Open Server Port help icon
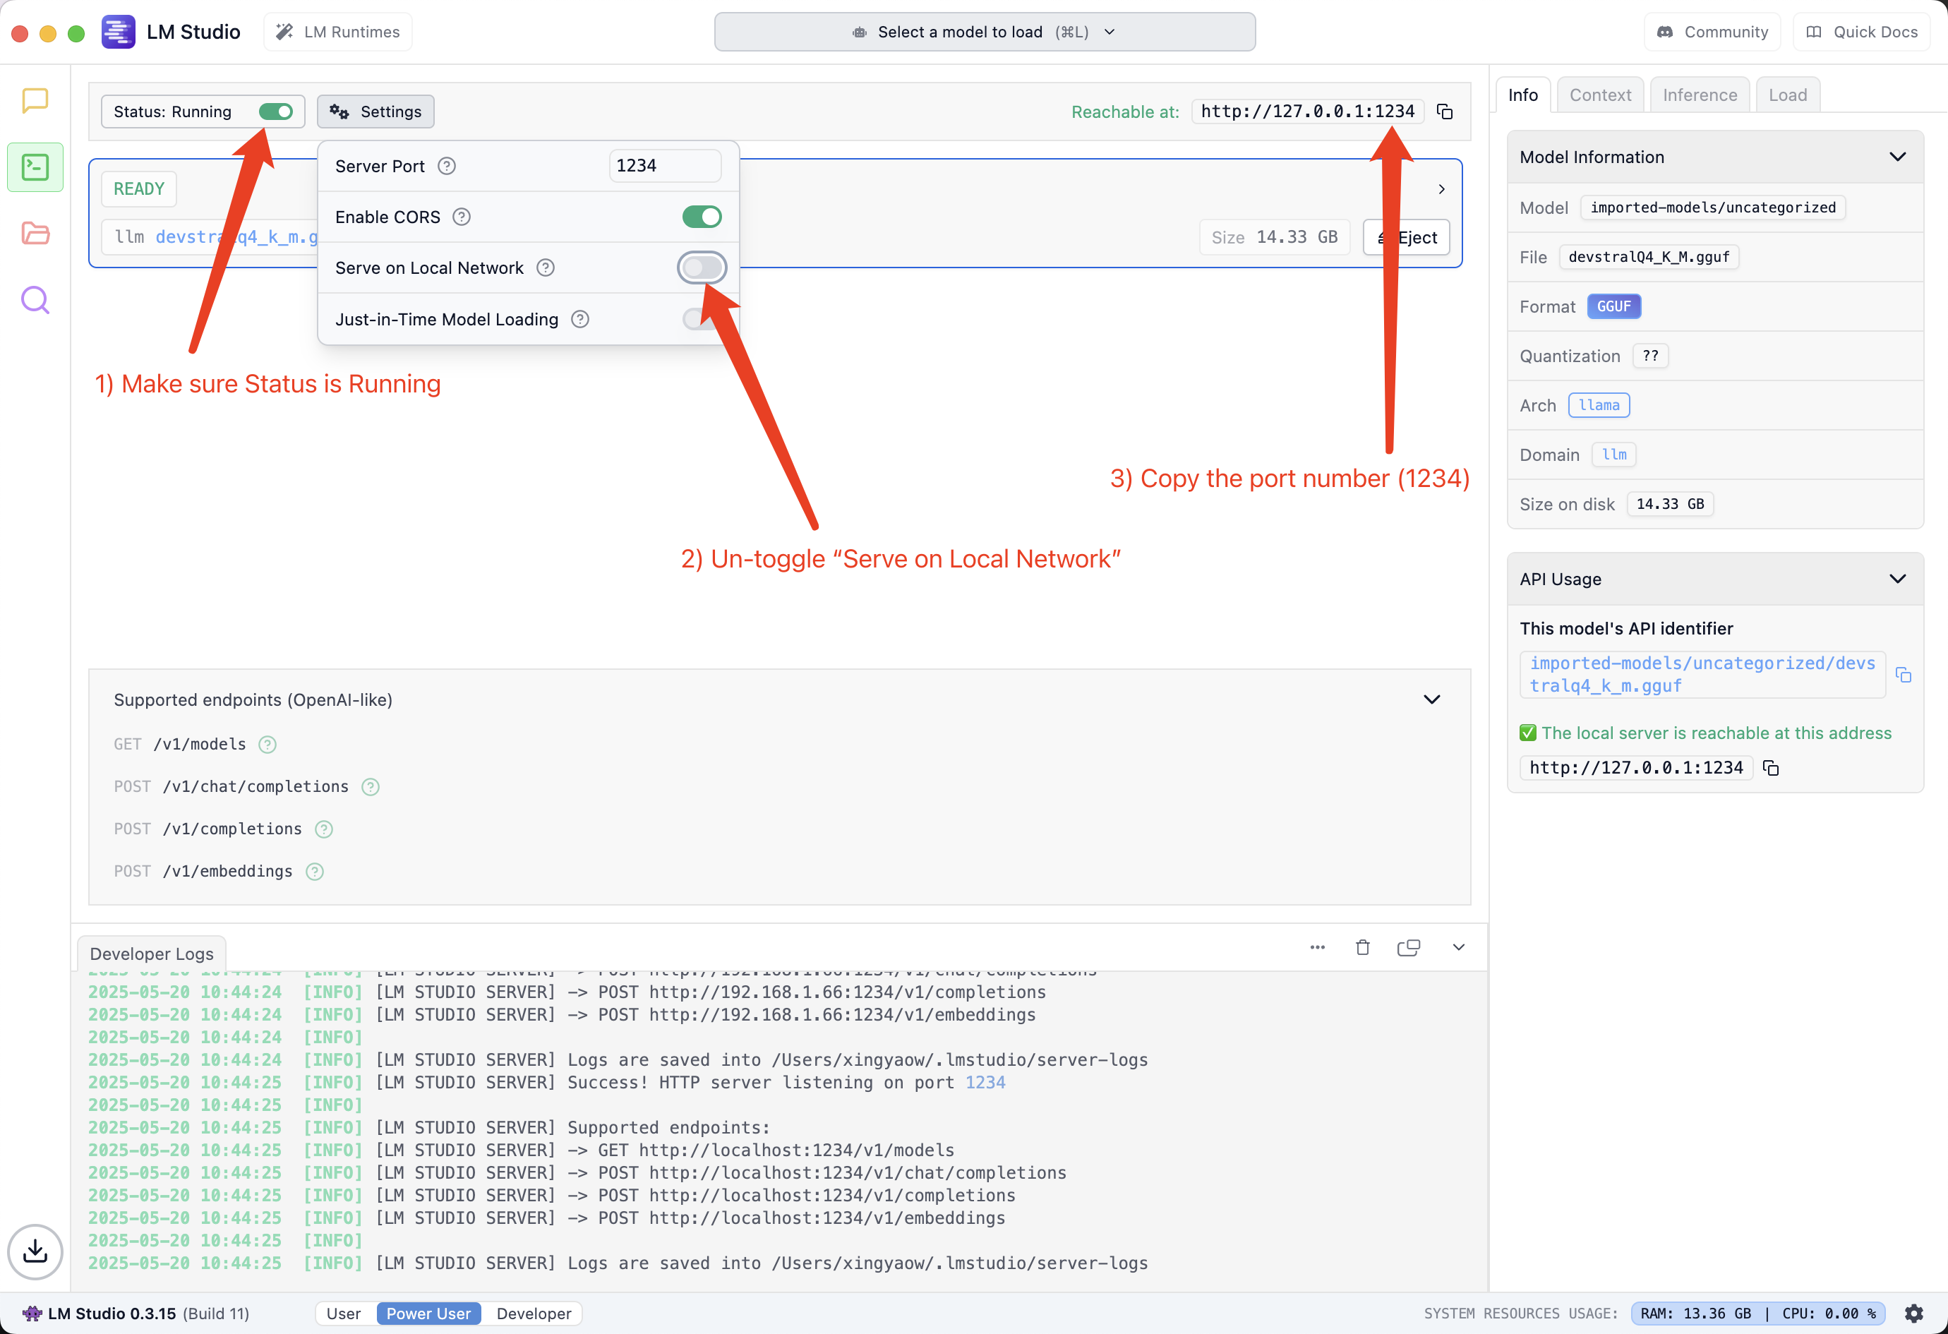 click(x=447, y=166)
